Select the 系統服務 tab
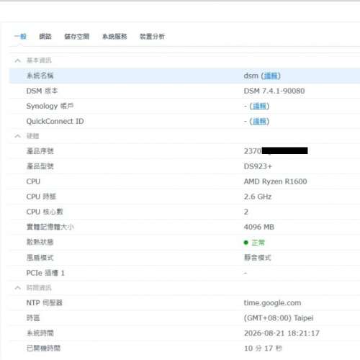360x360 pixels. tap(114, 37)
